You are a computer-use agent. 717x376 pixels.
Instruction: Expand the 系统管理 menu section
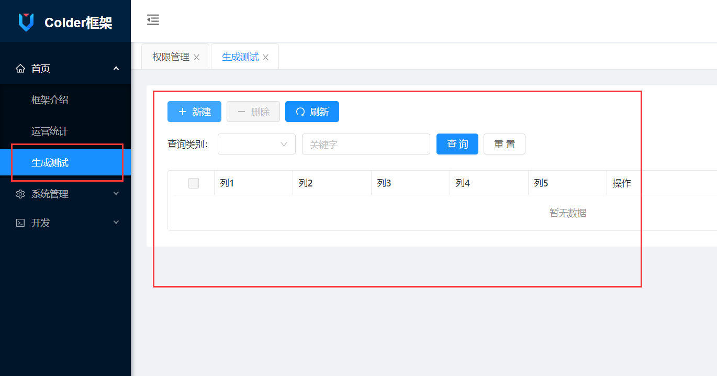(116, 194)
